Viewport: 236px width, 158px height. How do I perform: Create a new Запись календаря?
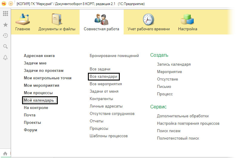click(174, 64)
